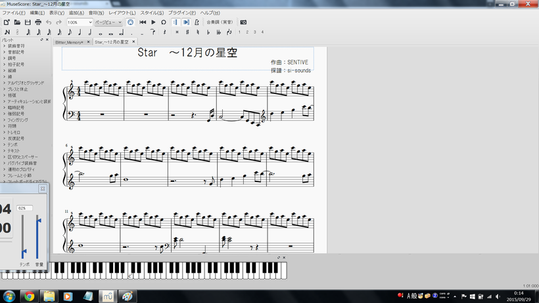Screen dimensions: 539x303
Task: Open プラグイン(P) menu
Action: coord(182,12)
